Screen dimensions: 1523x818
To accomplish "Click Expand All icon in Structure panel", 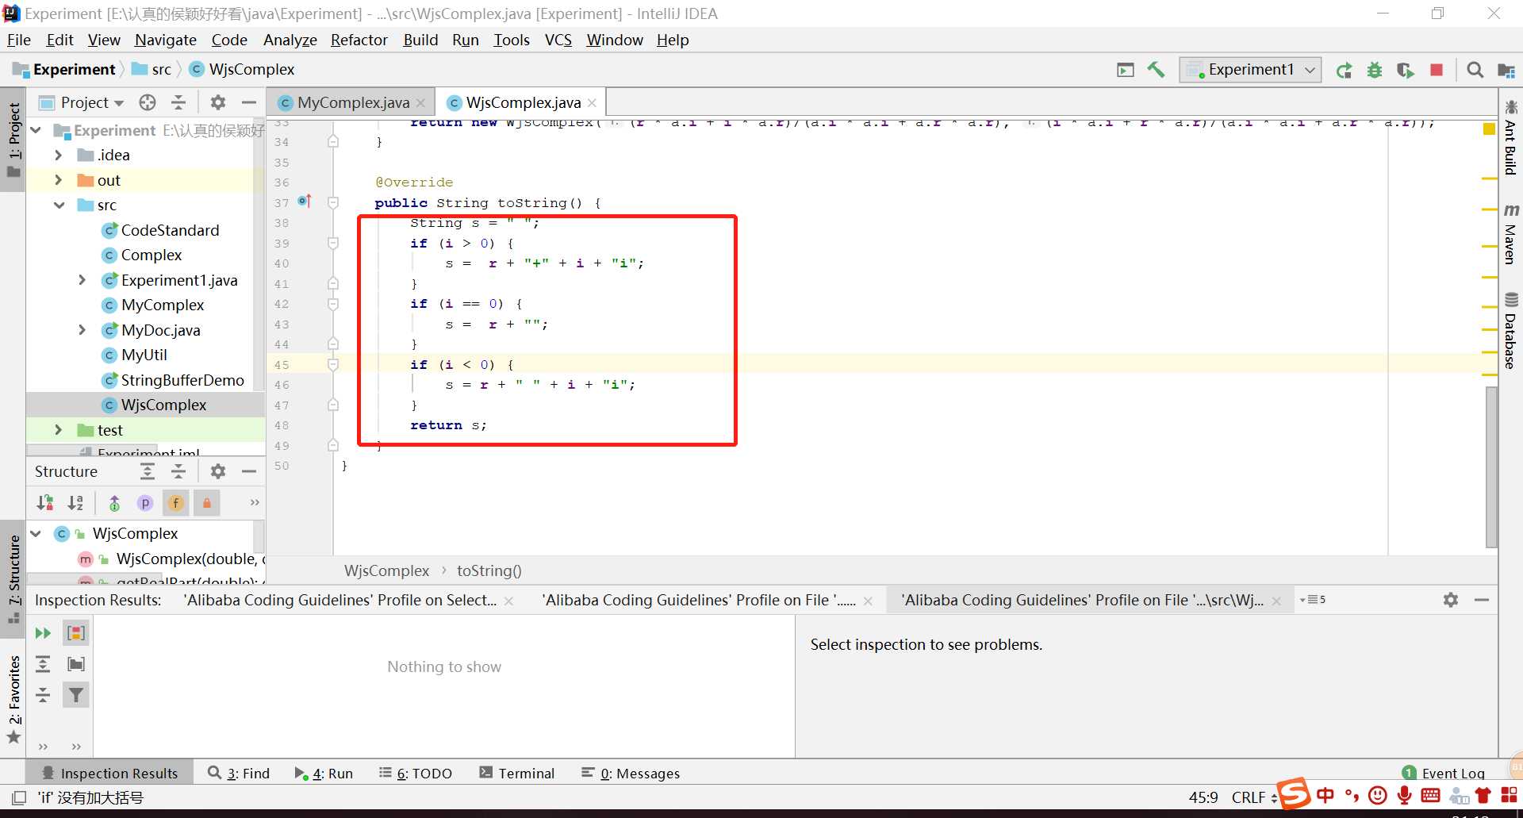I will (148, 471).
